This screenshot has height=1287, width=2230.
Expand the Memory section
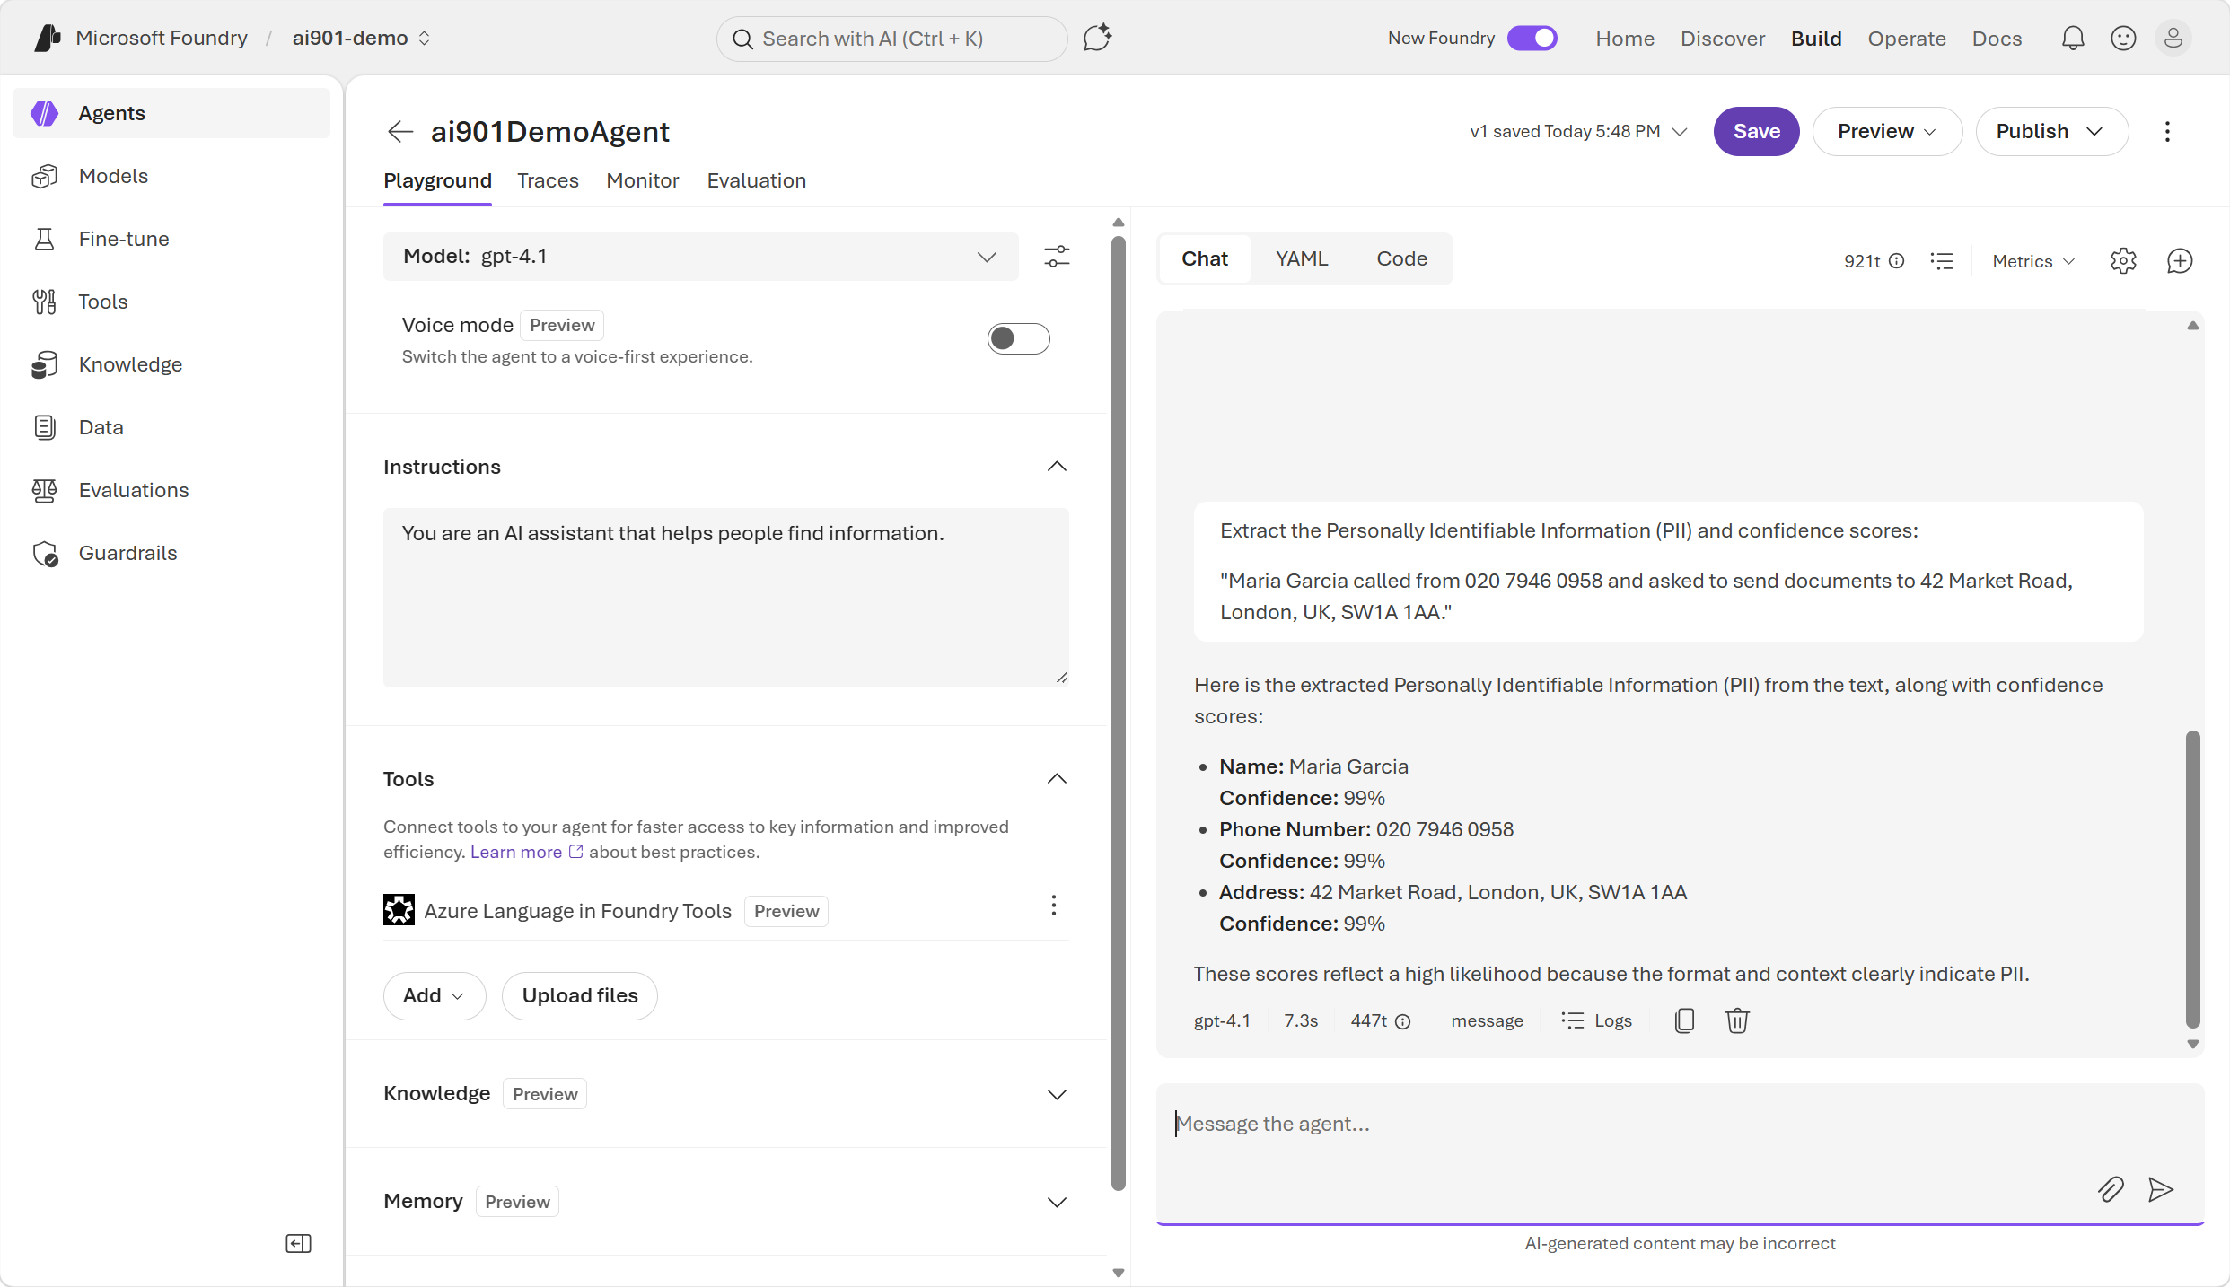point(1057,1202)
